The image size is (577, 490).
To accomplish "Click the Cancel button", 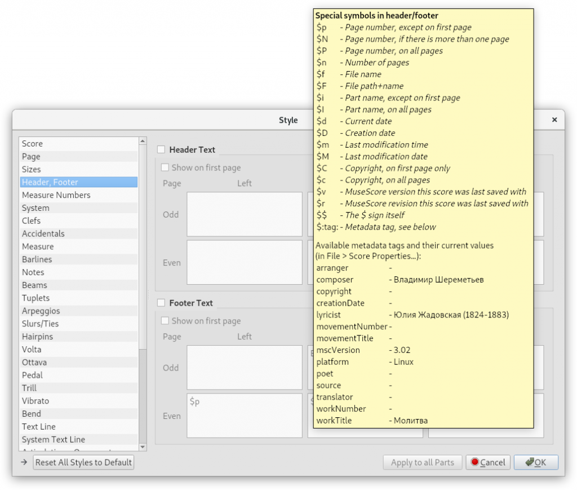I will (x=487, y=462).
